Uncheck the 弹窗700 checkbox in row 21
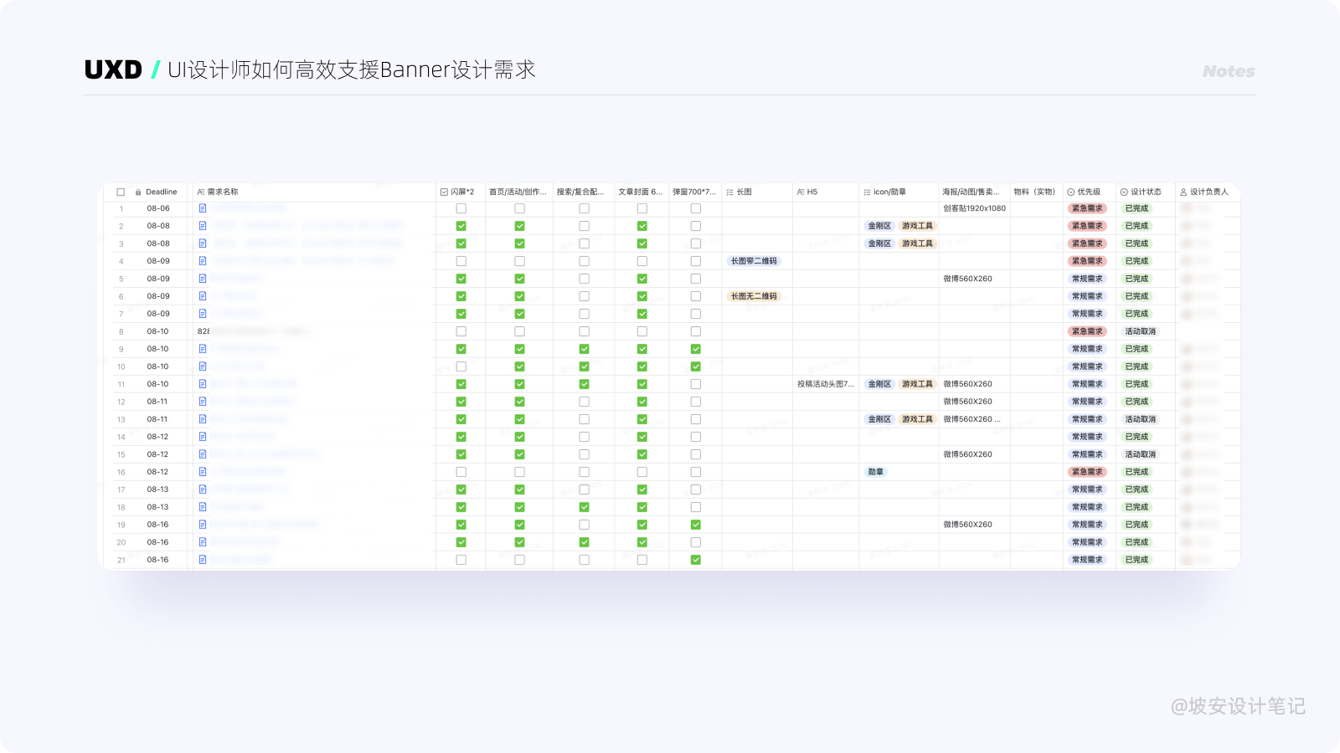This screenshot has width=1340, height=753. click(x=696, y=560)
